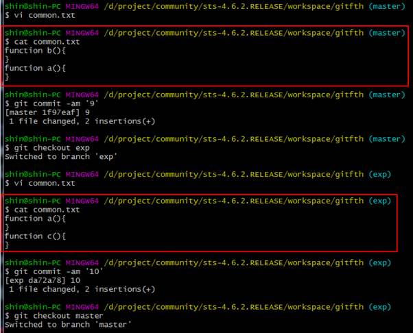The width and height of the screenshot is (413, 333).
Task: Click '1 file changed, 2 insertions(+)' after commit 10
Action: coord(82,289)
